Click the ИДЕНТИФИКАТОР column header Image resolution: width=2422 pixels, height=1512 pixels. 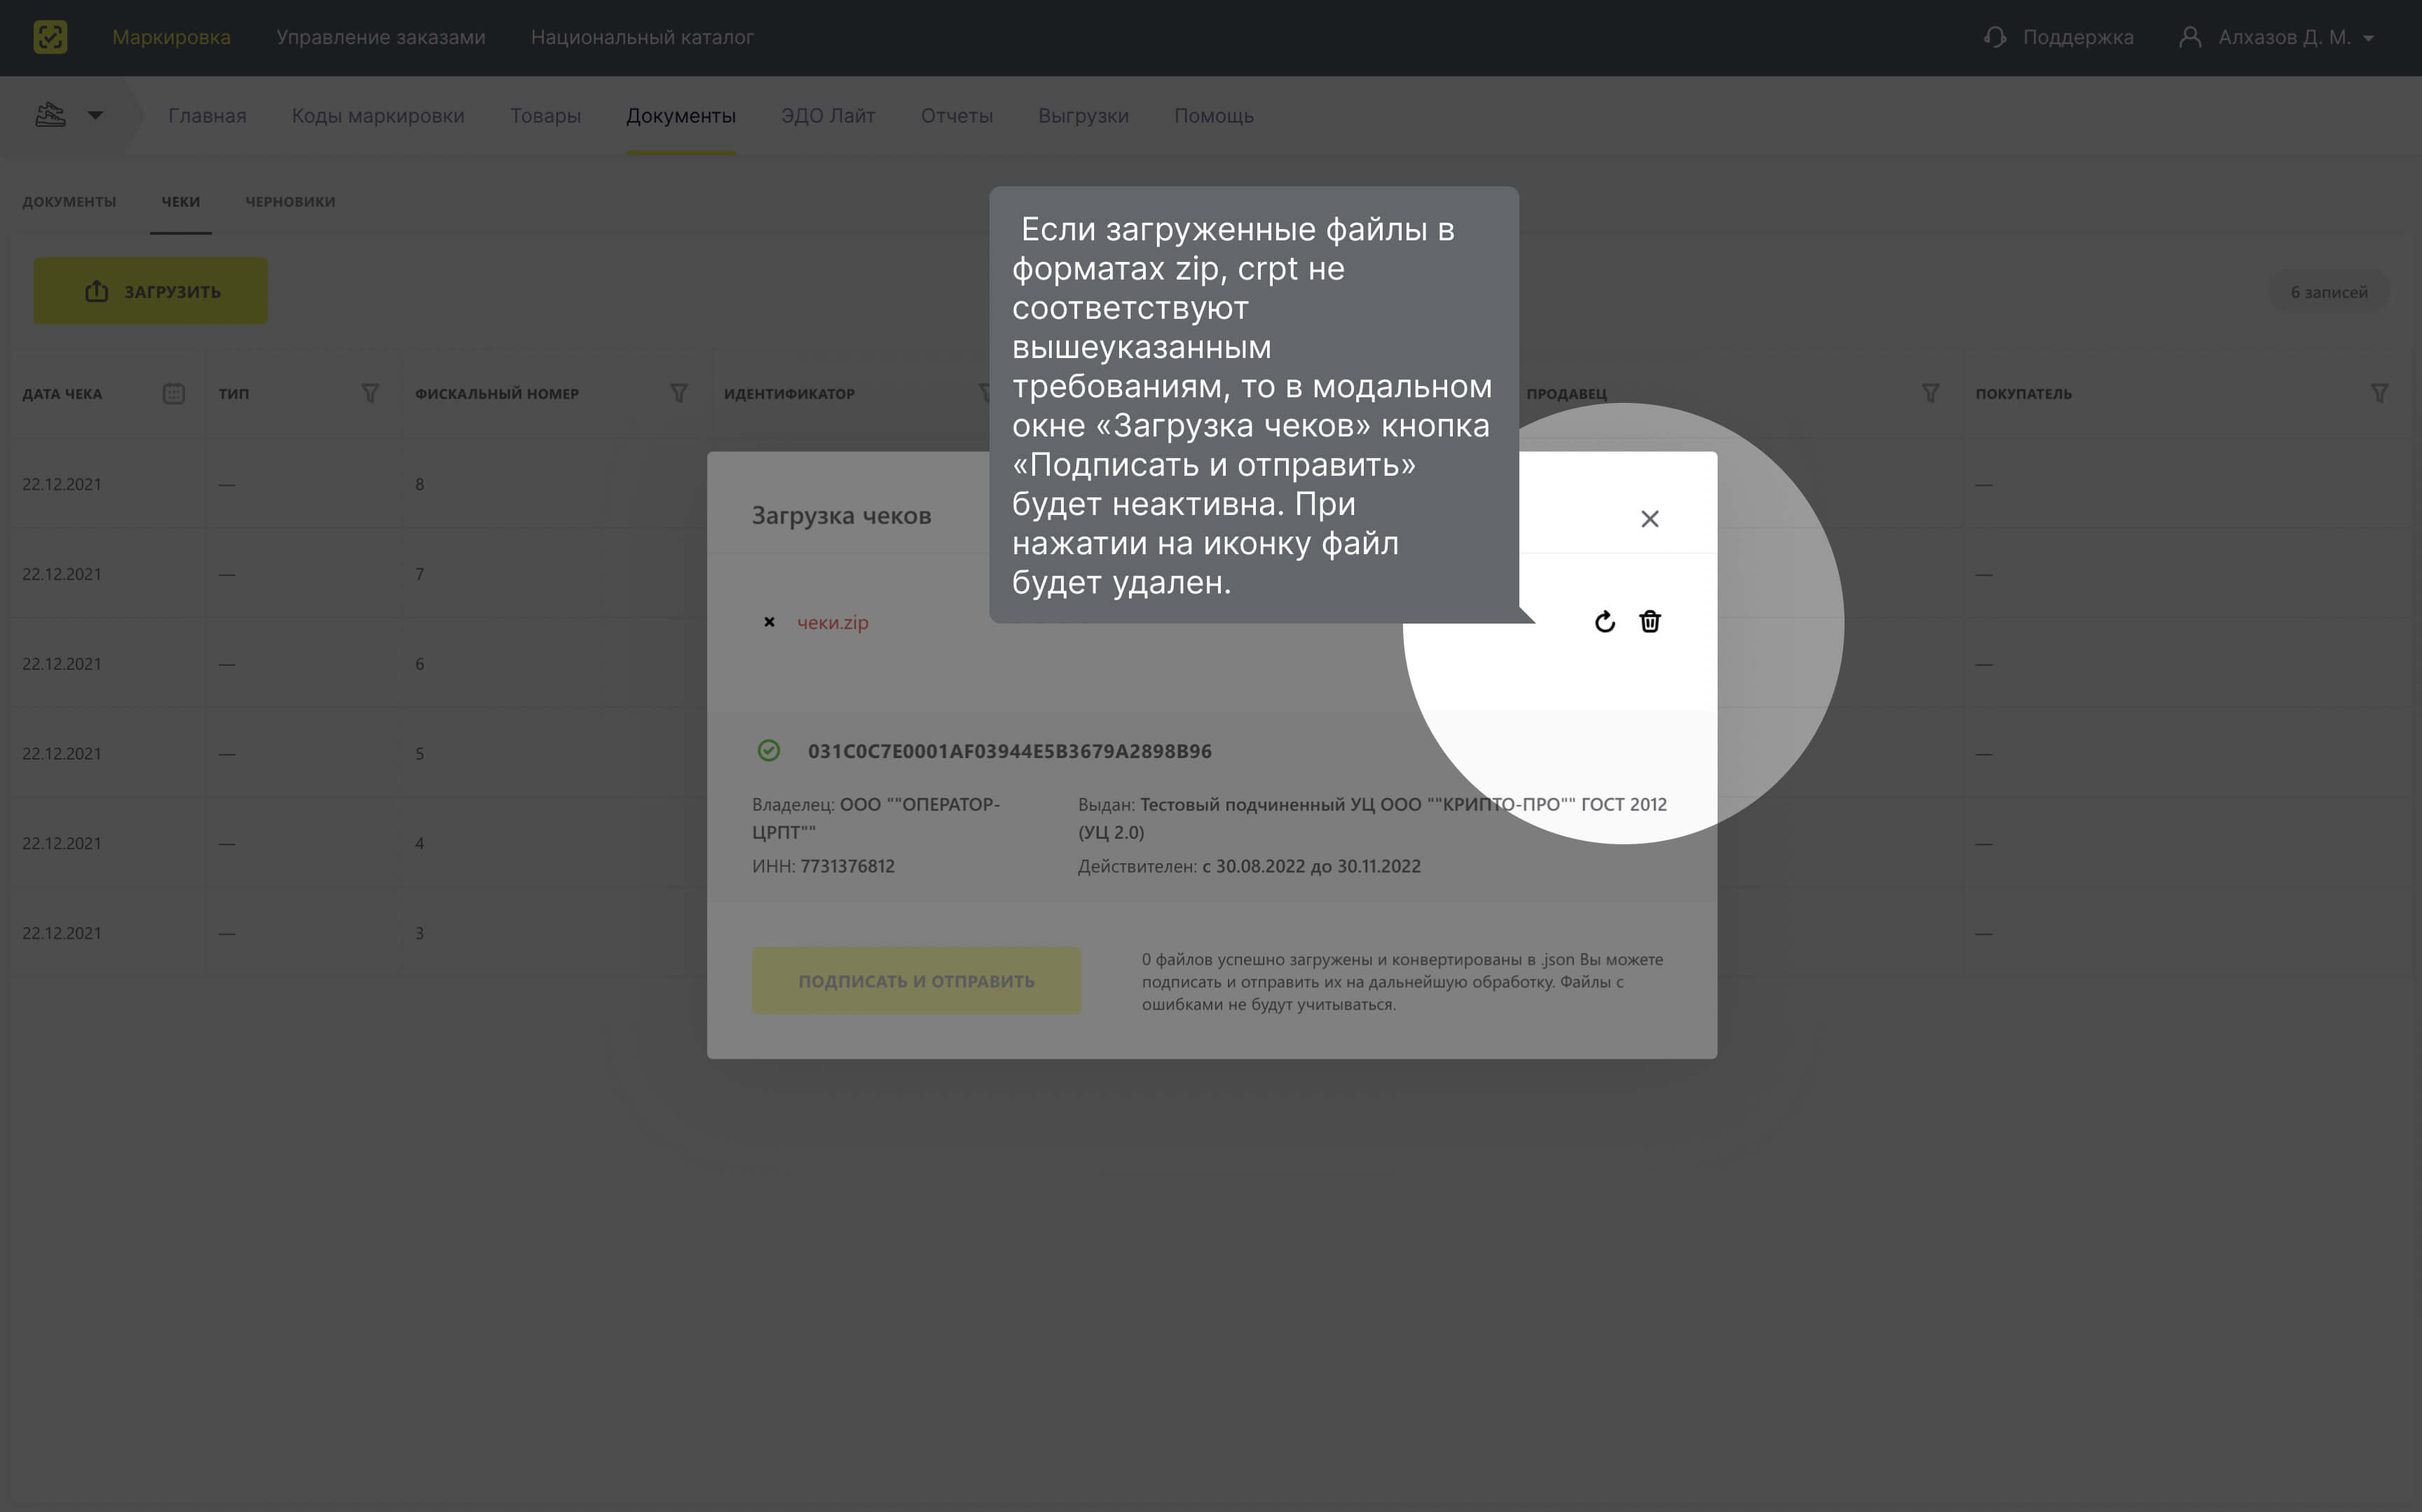[789, 393]
